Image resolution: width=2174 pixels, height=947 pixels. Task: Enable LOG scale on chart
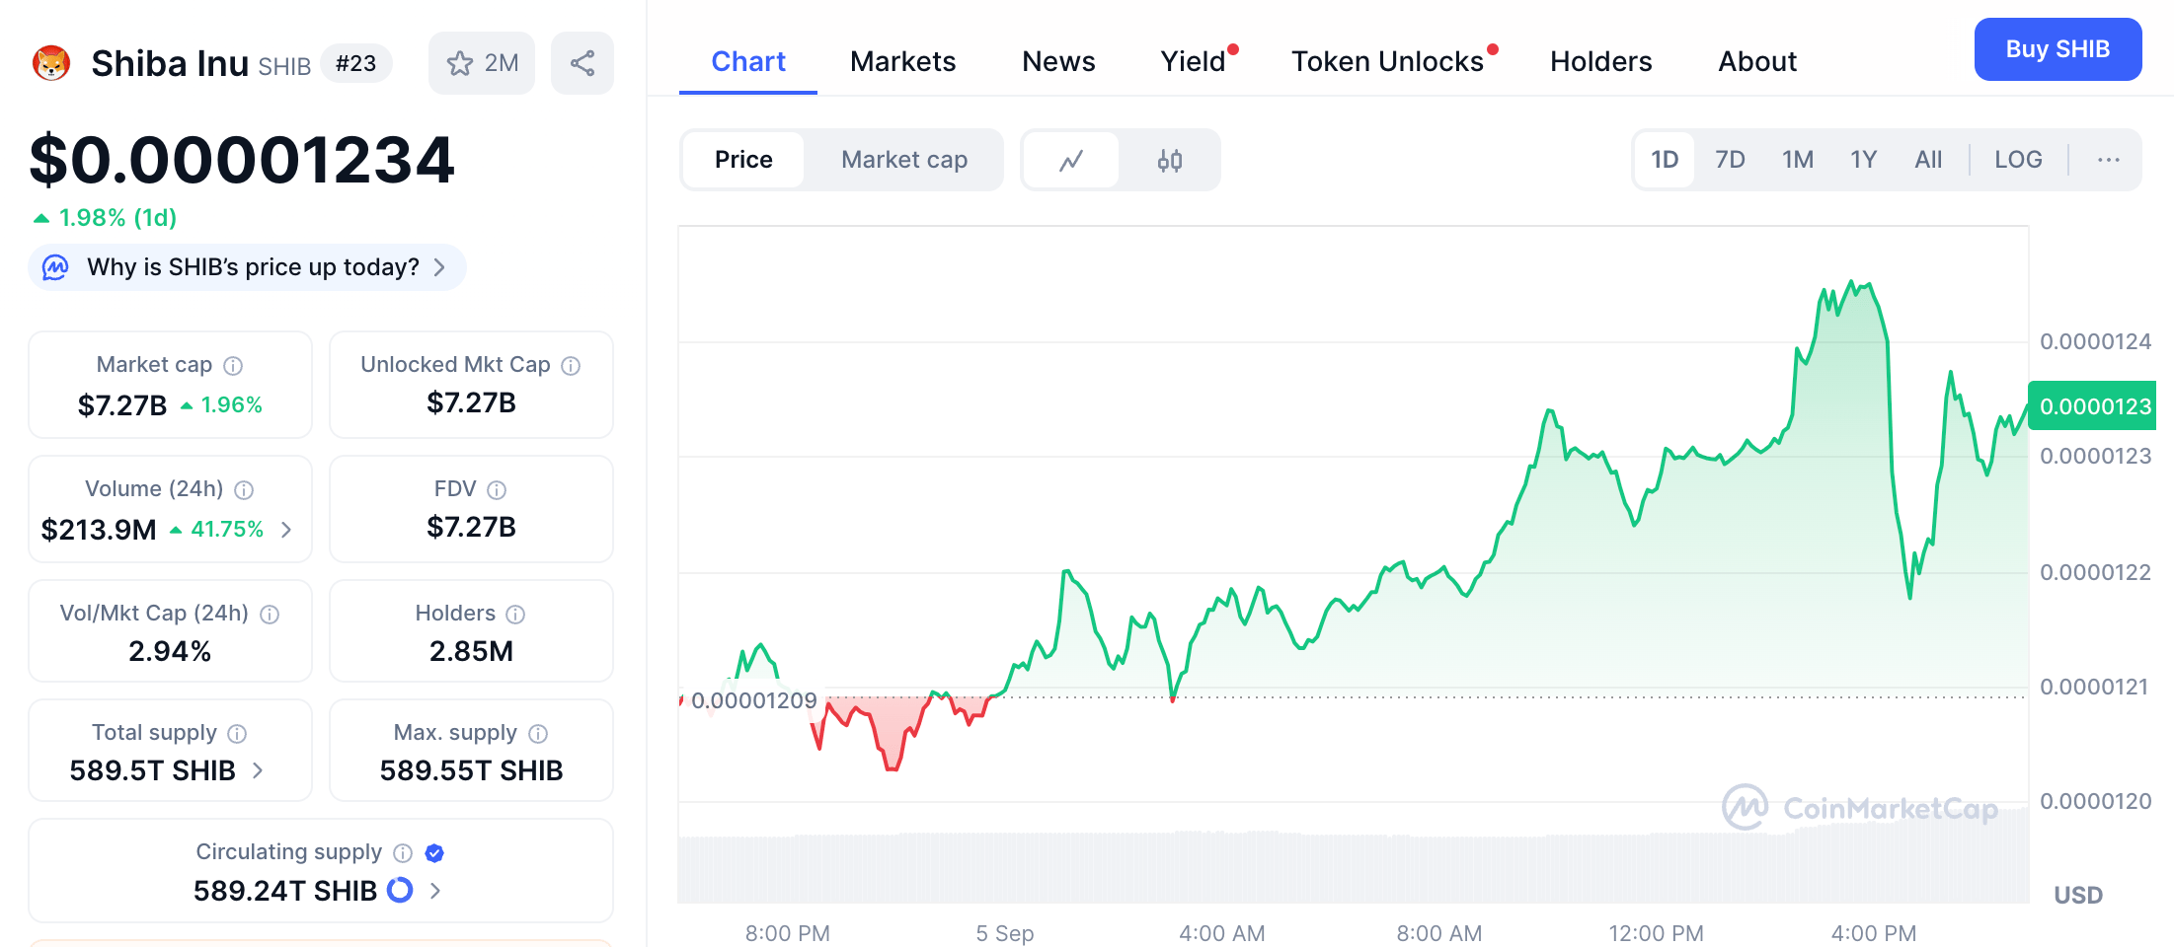coord(2017,160)
